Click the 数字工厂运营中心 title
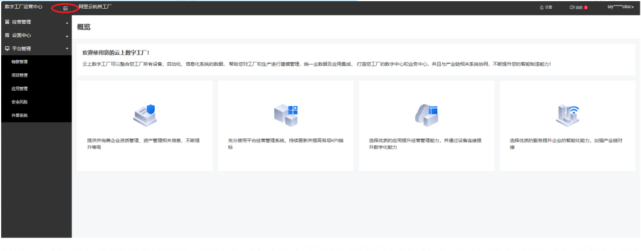The width and height of the screenshot is (641, 251). pos(23,7)
